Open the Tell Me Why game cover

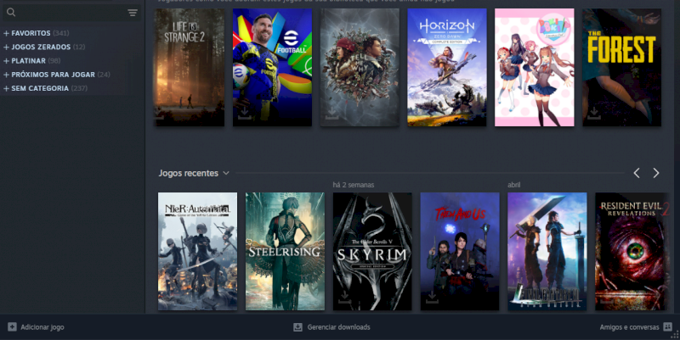coord(360,68)
